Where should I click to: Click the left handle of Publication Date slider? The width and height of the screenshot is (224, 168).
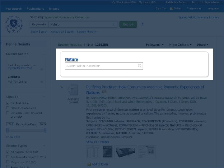(7, 130)
